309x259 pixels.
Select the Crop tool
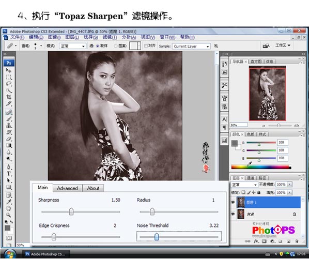[8, 97]
